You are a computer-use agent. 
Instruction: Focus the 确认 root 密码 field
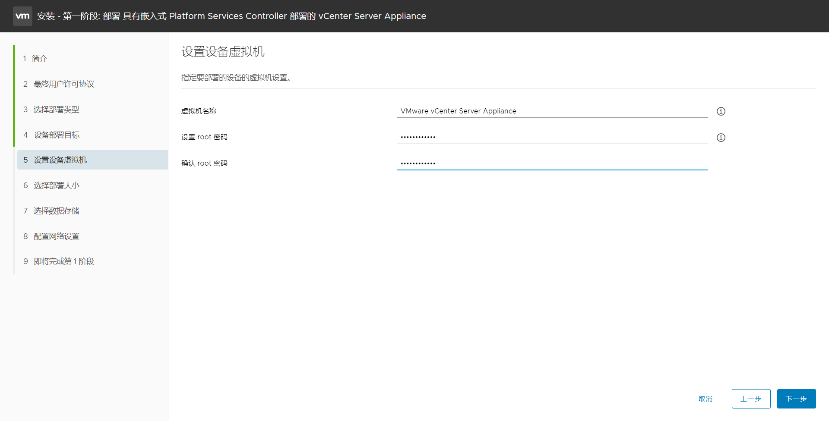coord(553,163)
